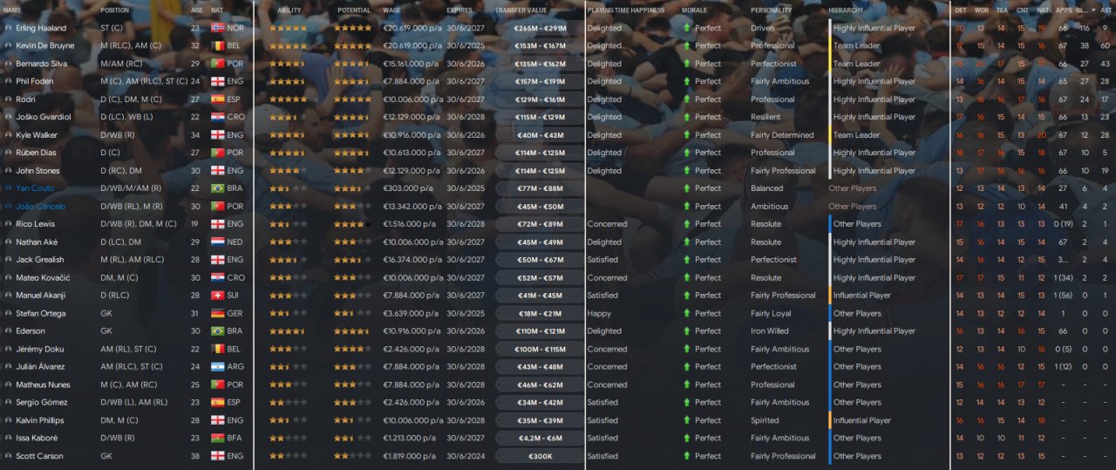Screen dimensions: 1116x470
Task: Click the info icon beside Scott Carson
Action: (9, 456)
